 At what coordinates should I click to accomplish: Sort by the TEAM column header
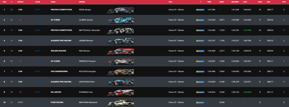point(53,2)
